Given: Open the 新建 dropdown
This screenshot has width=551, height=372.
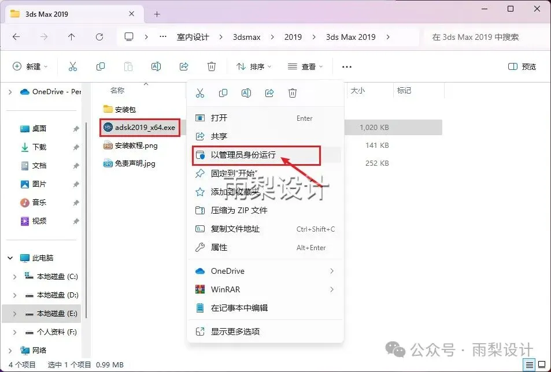Looking at the screenshot, I should tap(30, 66).
